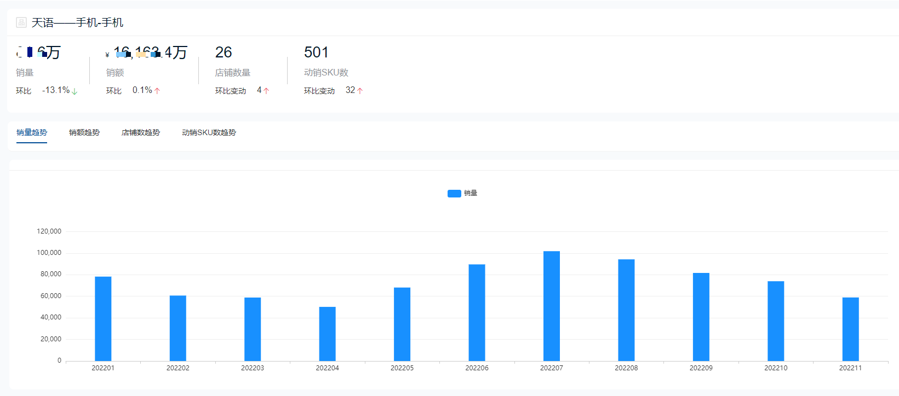
Task: Click the 202209 x-axis label
Action: tap(701, 368)
